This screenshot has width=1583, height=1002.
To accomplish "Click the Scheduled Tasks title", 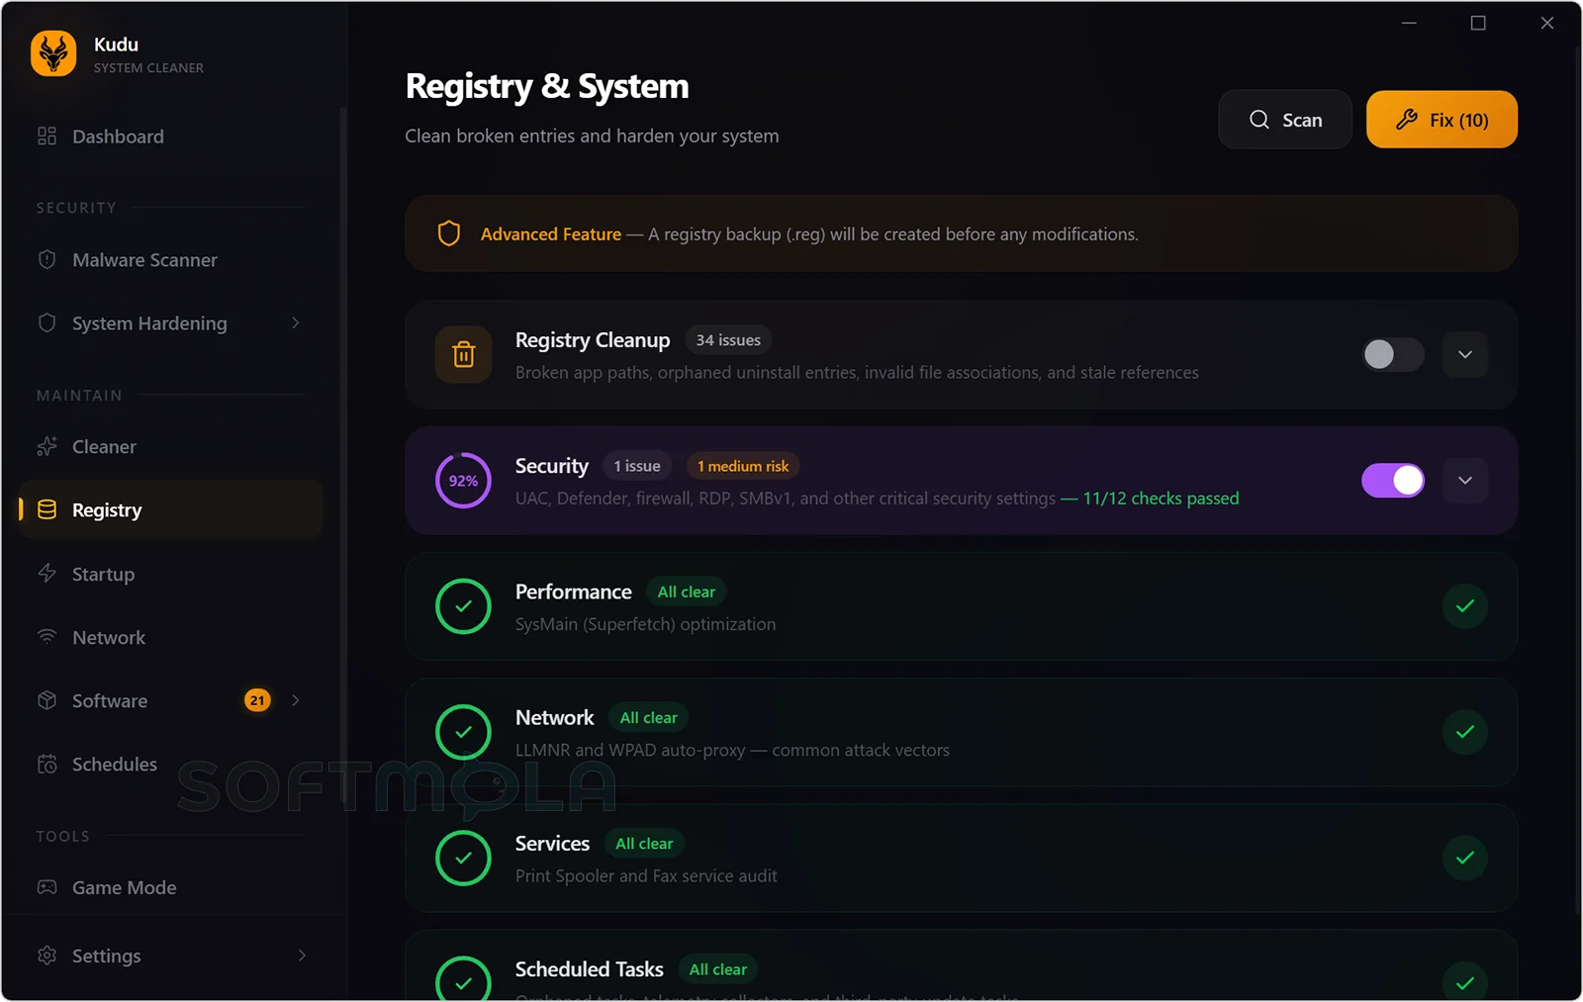I will pyautogui.click(x=590, y=969).
